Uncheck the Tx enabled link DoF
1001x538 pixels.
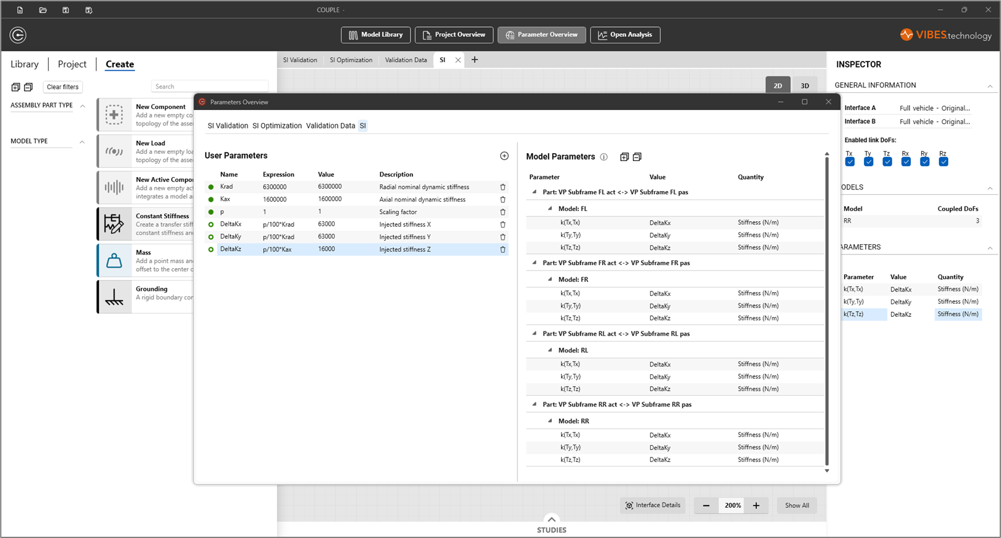pos(850,162)
